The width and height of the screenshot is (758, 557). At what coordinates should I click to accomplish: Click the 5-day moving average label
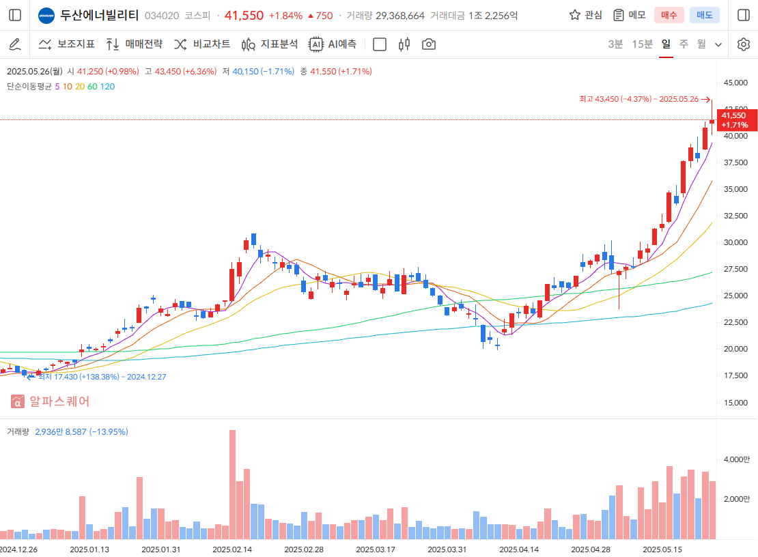tap(57, 87)
